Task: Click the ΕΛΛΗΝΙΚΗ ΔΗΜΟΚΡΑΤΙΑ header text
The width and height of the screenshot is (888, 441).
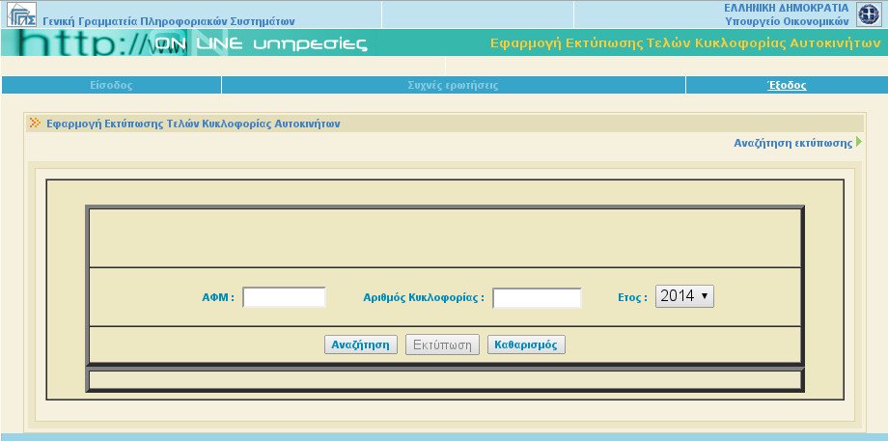Action: (786, 7)
